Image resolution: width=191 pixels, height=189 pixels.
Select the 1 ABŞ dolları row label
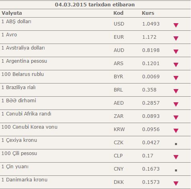(x=16, y=22)
